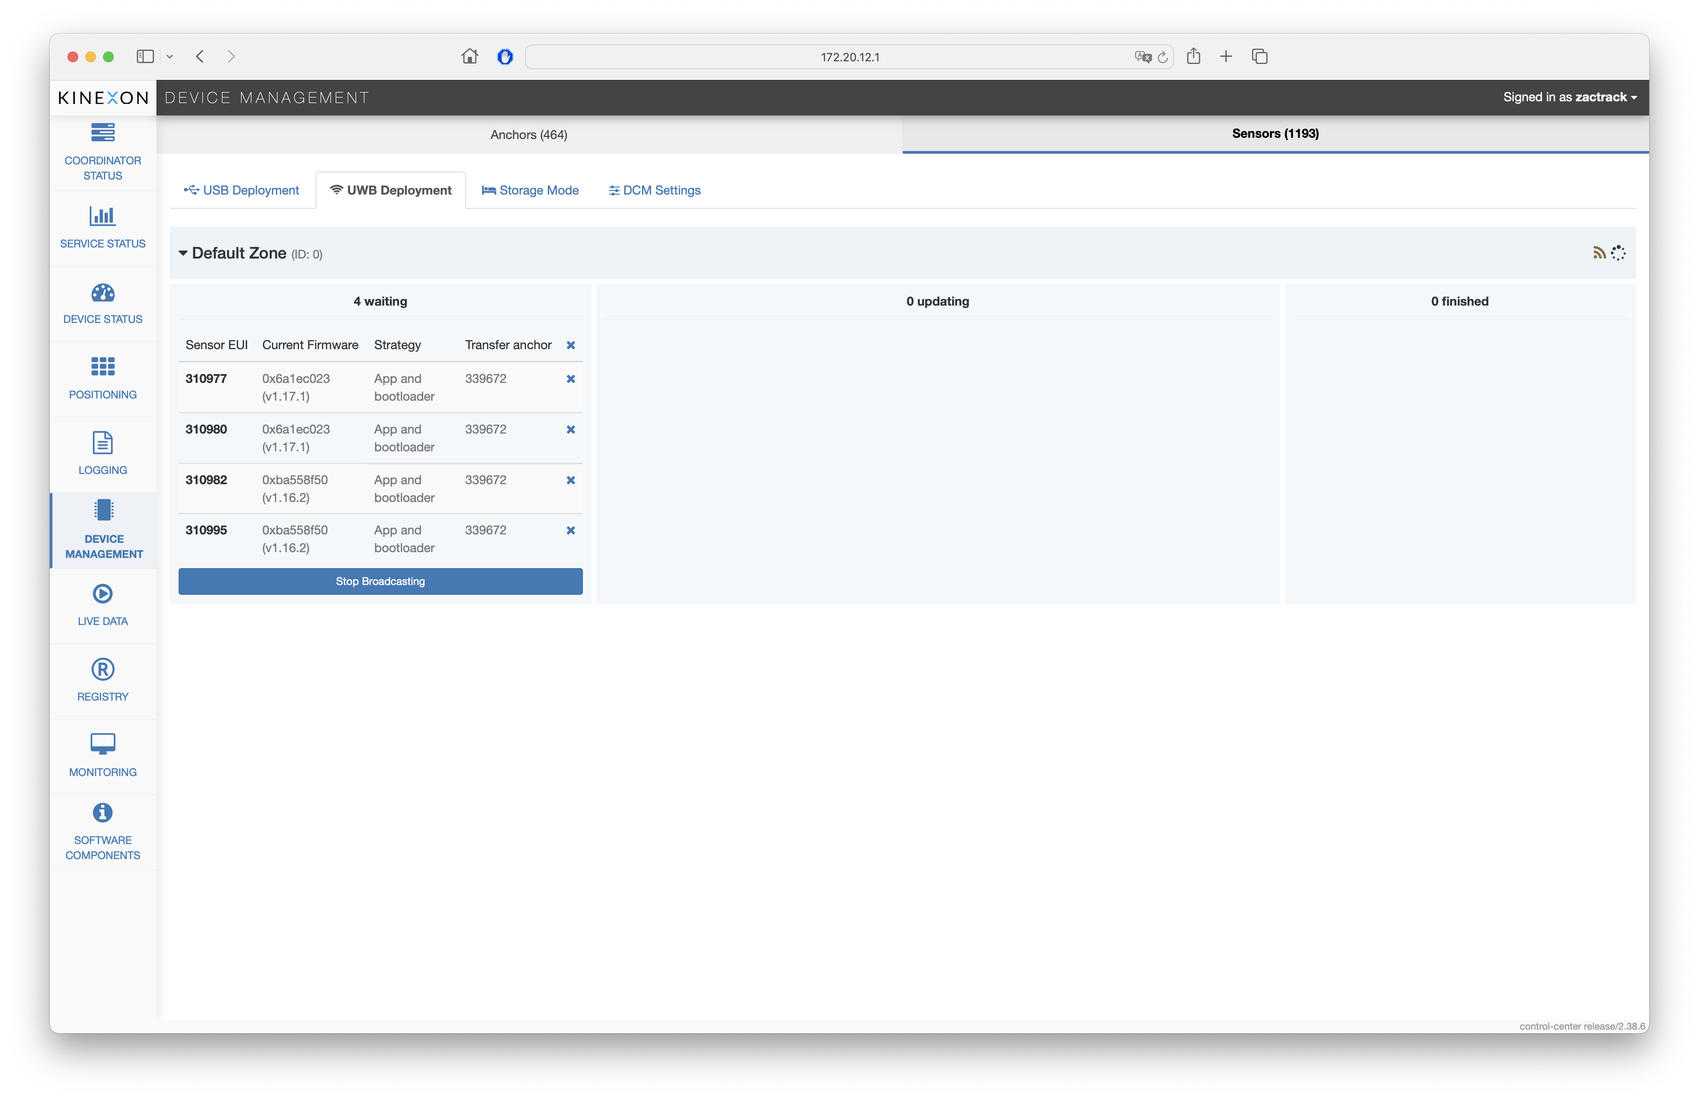Open the Monitoring screen icon
Viewport: 1699px width, 1099px height.
[x=103, y=744]
